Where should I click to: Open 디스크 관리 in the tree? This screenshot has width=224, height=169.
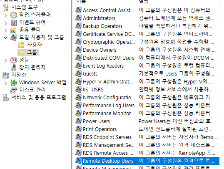[32, 90]
